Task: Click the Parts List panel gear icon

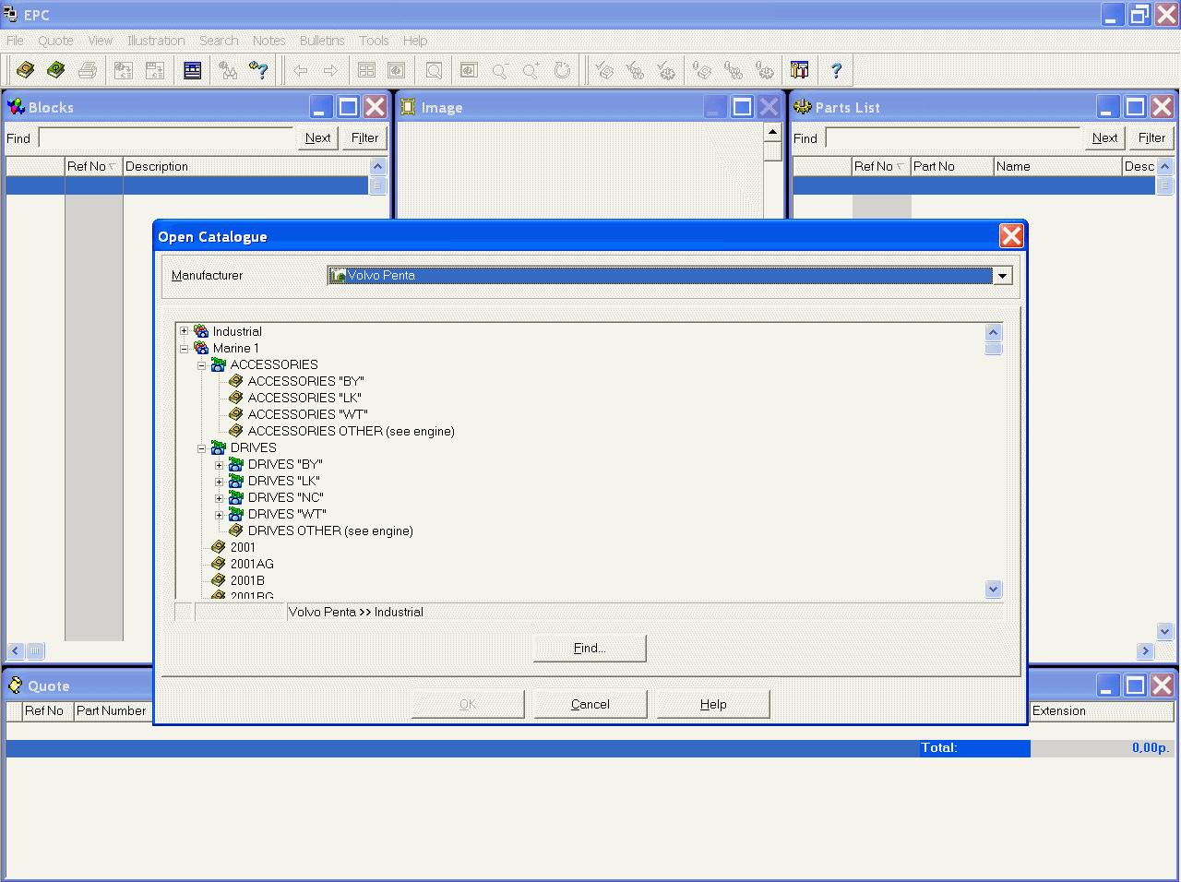Action: tap(803, 107)
